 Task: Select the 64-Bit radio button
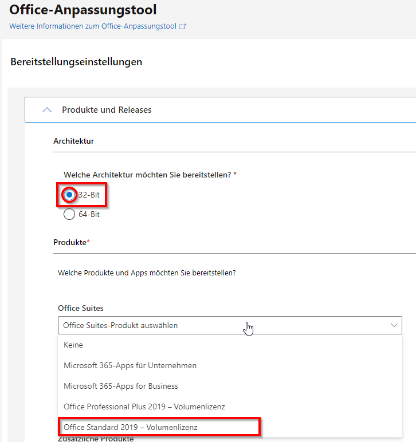point(69,215)
